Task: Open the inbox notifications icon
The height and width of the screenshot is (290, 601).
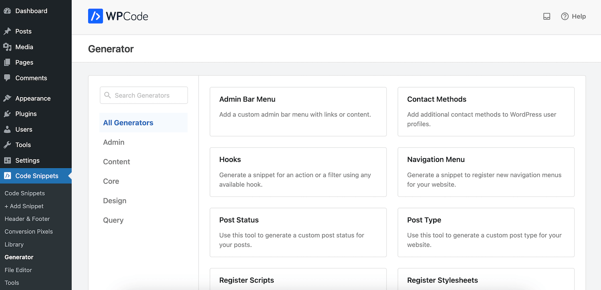Action: pos(547,16)
